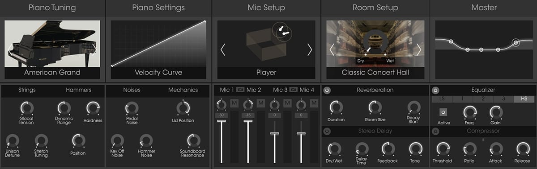
Task: Click the compressor Attack knob
Action: pos(496,149)
